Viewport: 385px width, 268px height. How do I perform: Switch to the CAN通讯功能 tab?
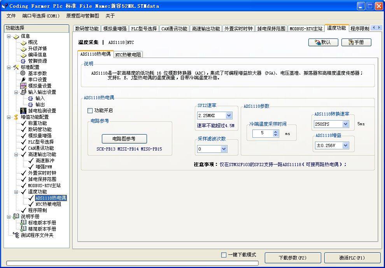(174, 28)
